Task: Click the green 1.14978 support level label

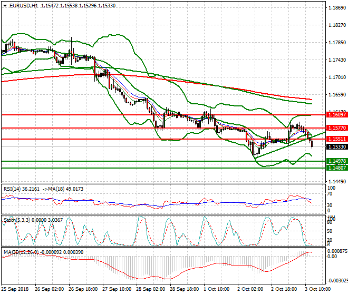Action: pyautogui.click(x=337, y=161)
